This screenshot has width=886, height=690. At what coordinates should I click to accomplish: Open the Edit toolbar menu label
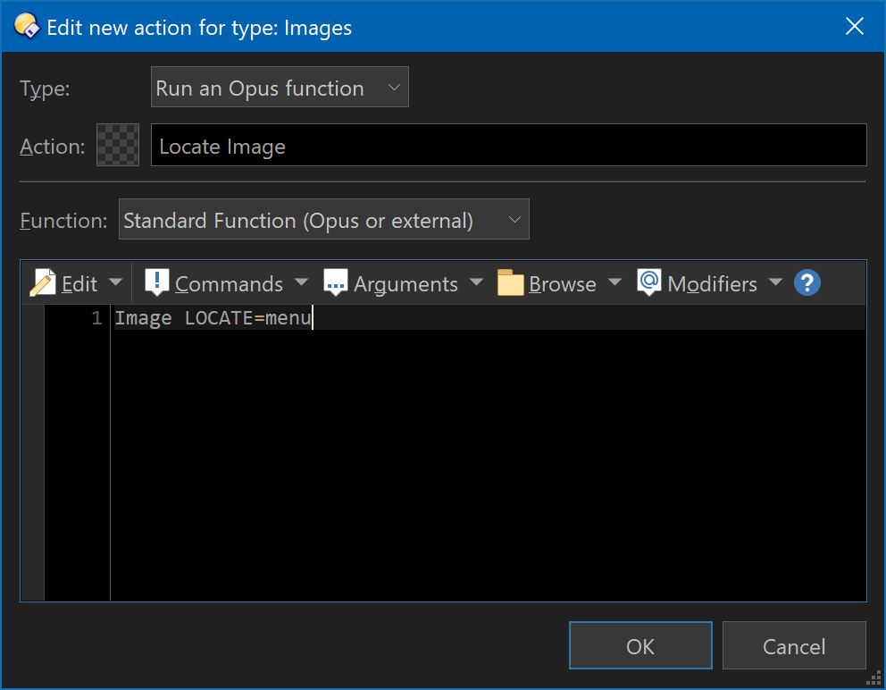tap(79, 284)
